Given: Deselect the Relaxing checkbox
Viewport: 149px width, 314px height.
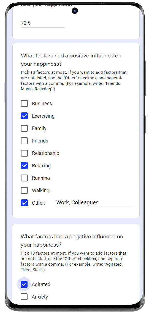Looking at the screenshot, I should pyautogui.click(x=24, y=166).
